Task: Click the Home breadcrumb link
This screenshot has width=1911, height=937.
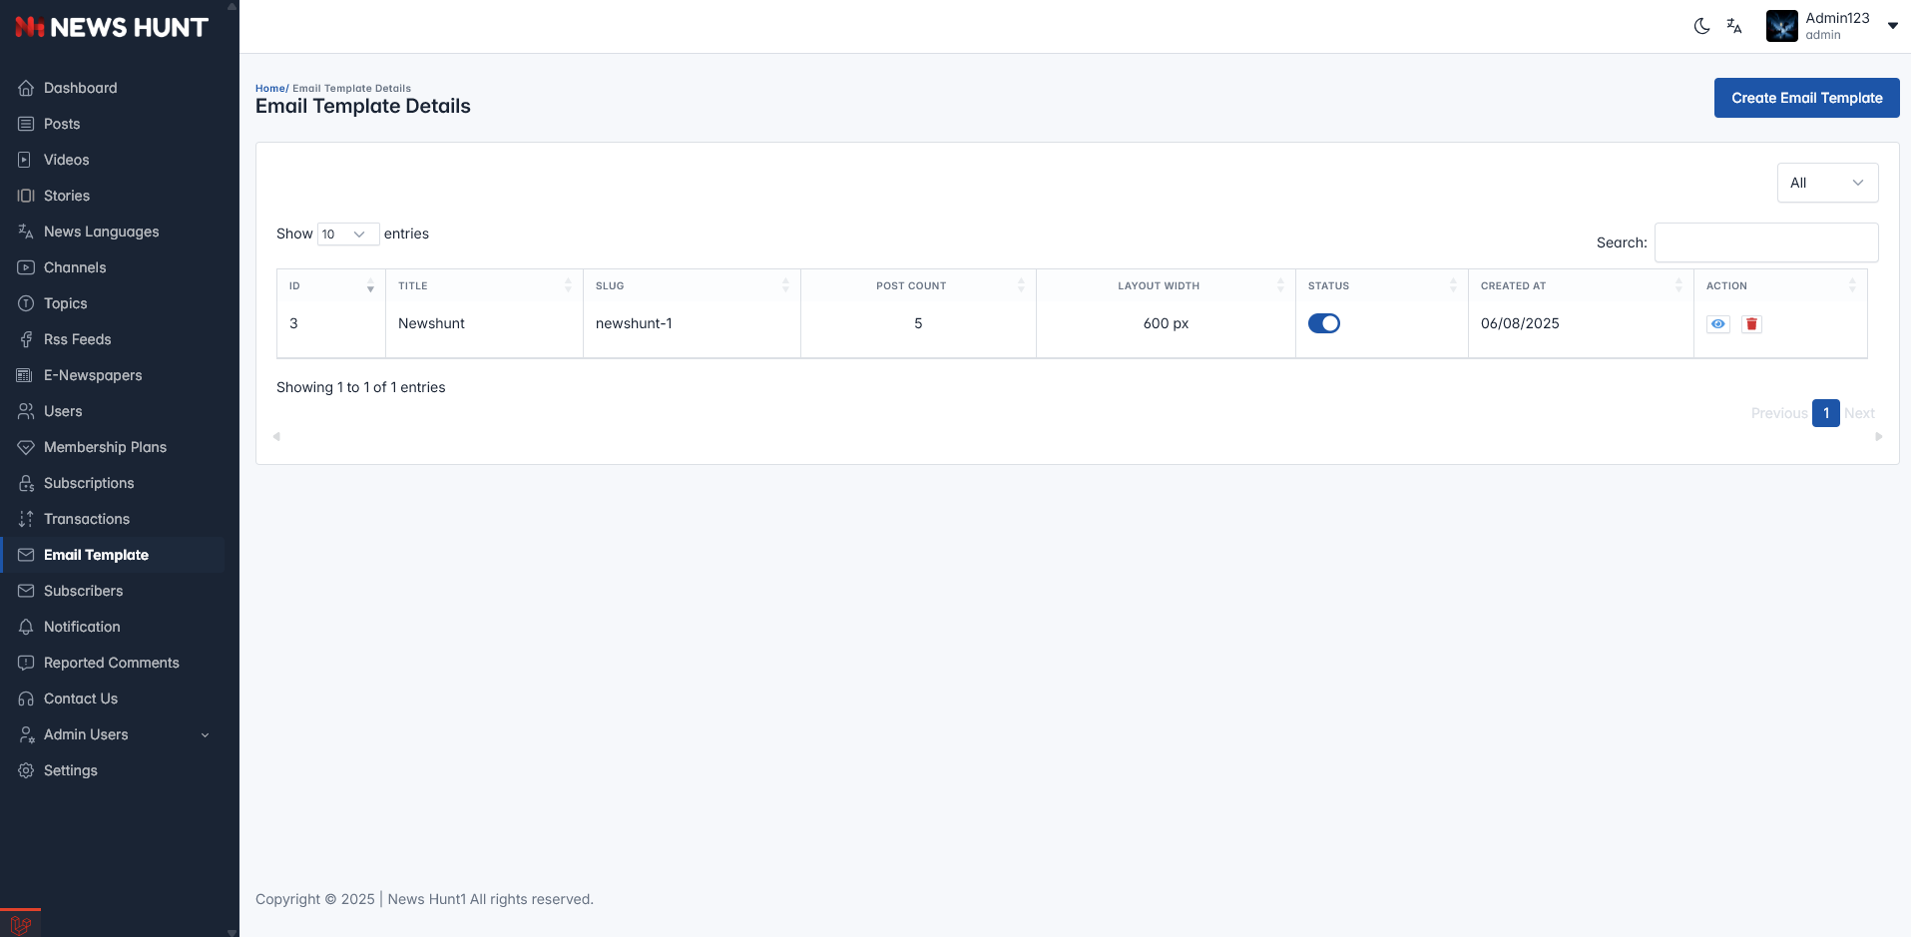Action: (269, 88)
